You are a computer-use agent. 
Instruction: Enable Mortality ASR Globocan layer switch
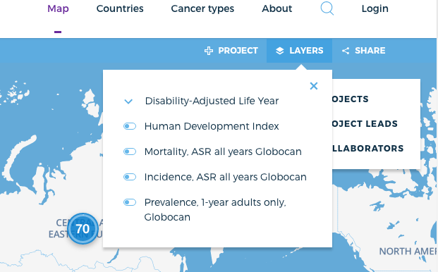[130, 152]
